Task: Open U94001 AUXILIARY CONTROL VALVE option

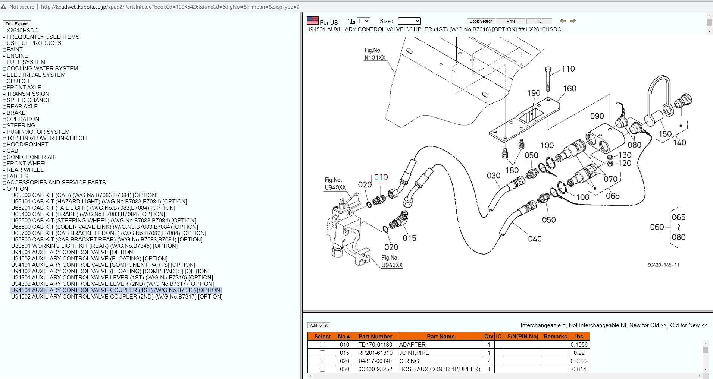Action: tap(73, 252)
